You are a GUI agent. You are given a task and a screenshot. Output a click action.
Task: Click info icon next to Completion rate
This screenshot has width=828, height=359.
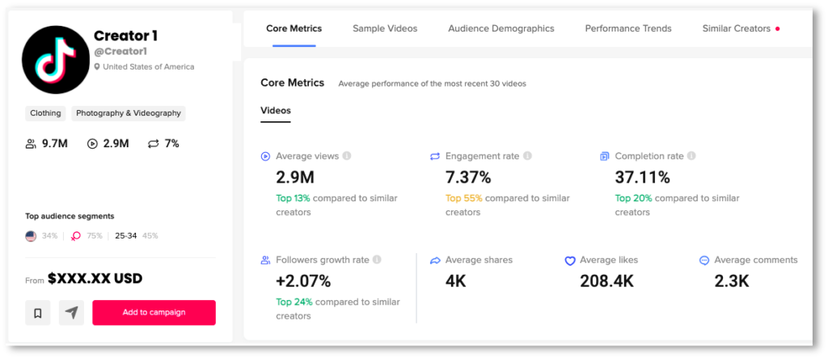point(691,156)
